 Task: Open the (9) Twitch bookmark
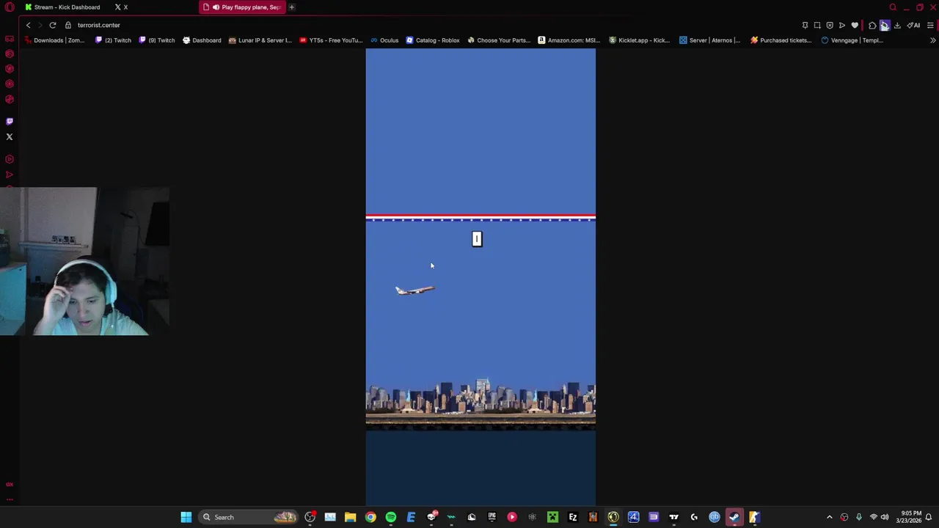click(x=157, y=40)
